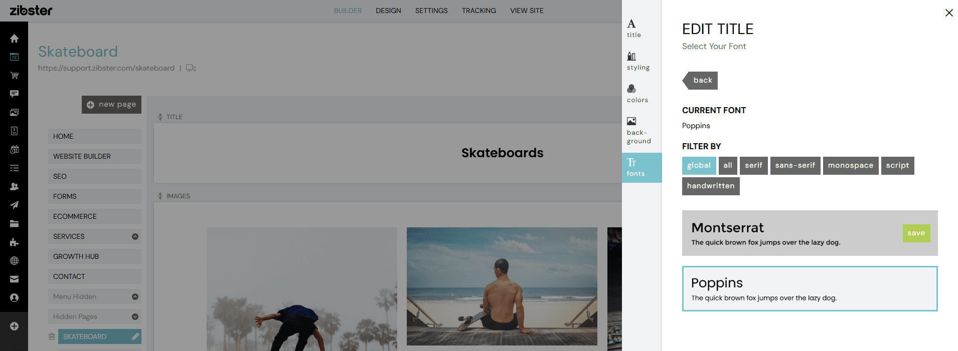Click the device preview icon beside URL

click(x=191, y=68)
